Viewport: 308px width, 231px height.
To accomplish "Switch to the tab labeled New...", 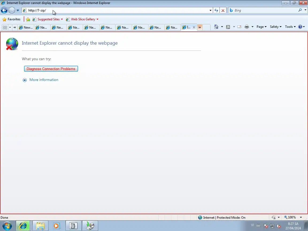I will pyautogui.click(x=26, y=28).
